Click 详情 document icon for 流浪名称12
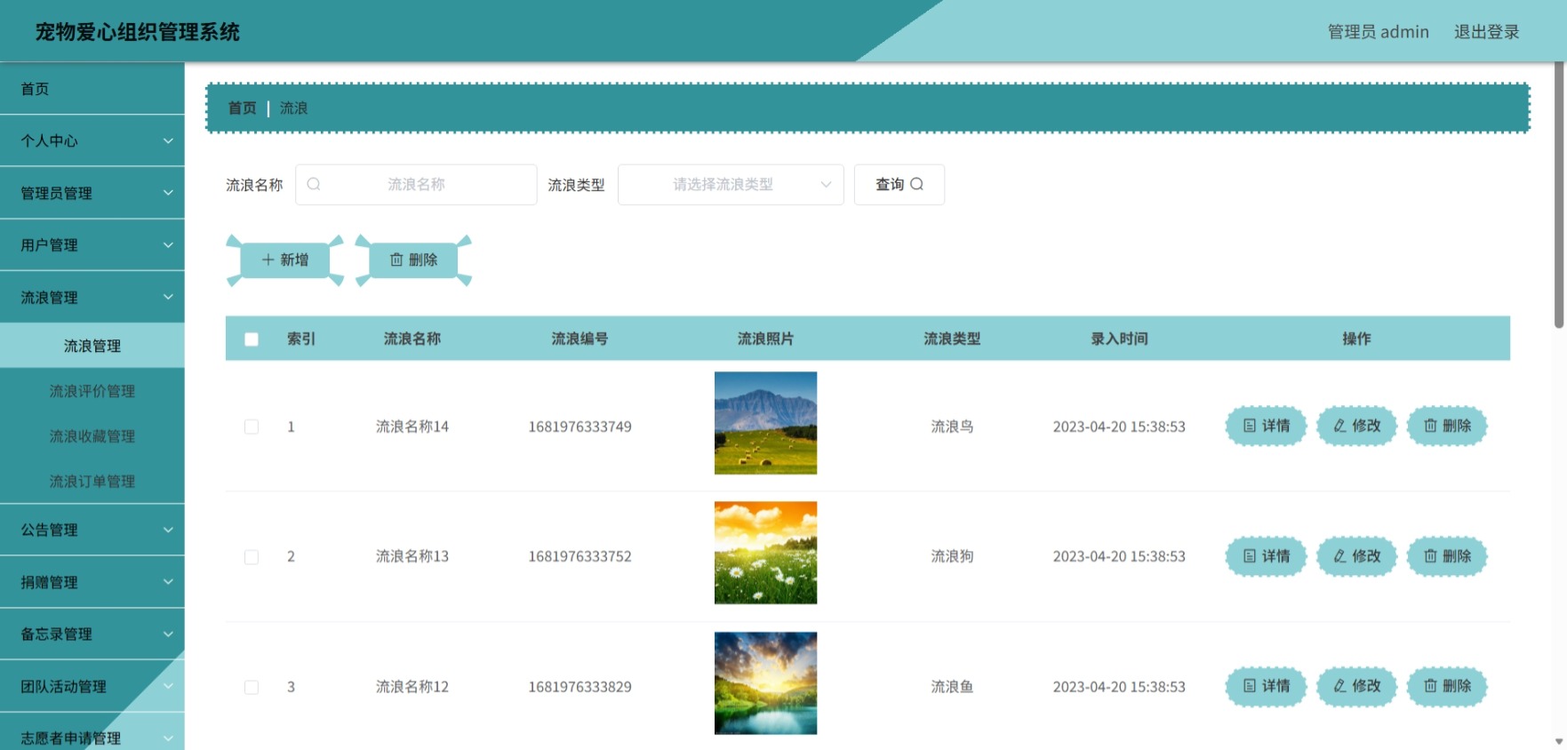Viewport: 1567px width, 750px height. click(x=1250, y=685)
